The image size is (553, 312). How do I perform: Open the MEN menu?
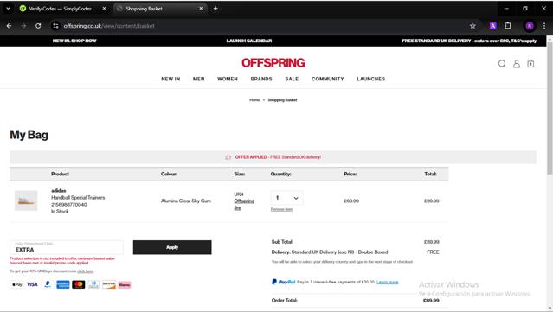(198, 79)
